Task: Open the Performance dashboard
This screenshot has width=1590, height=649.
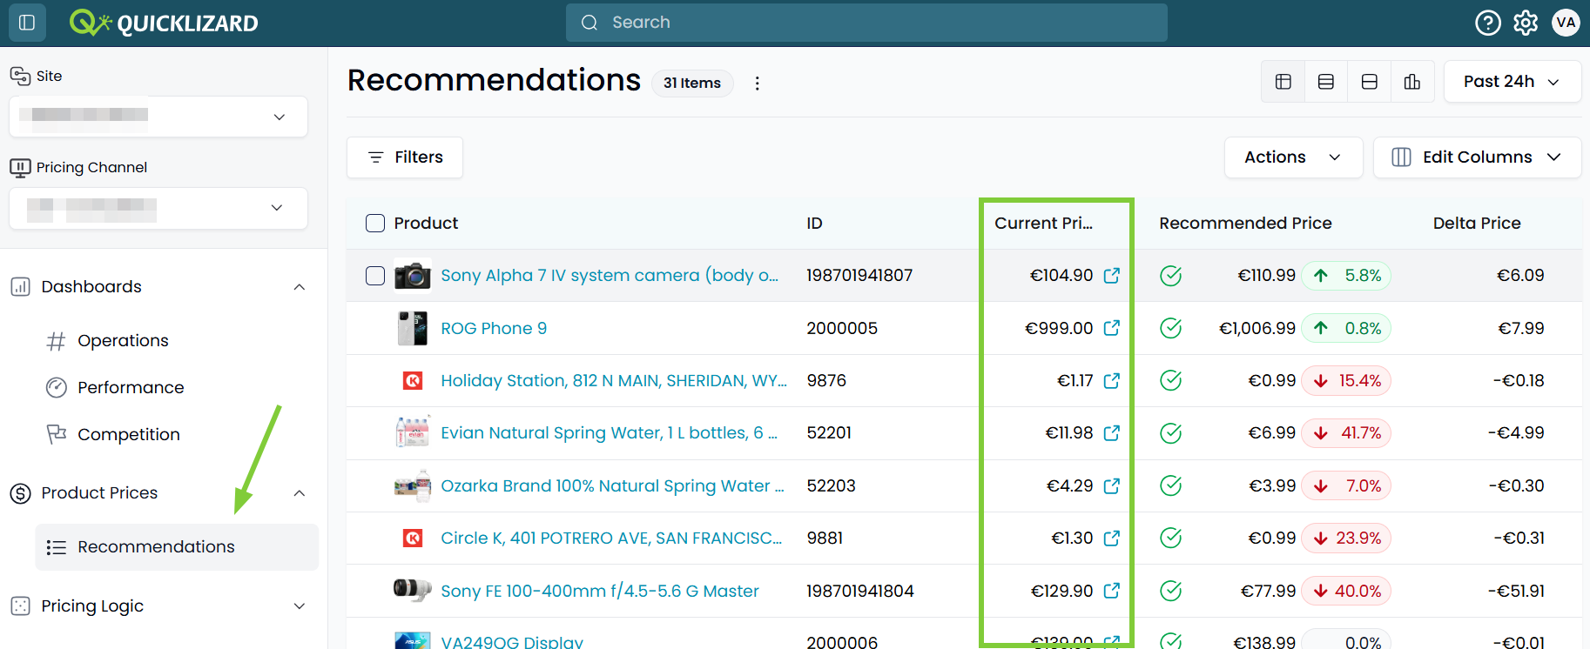Action: click(131, 388)
